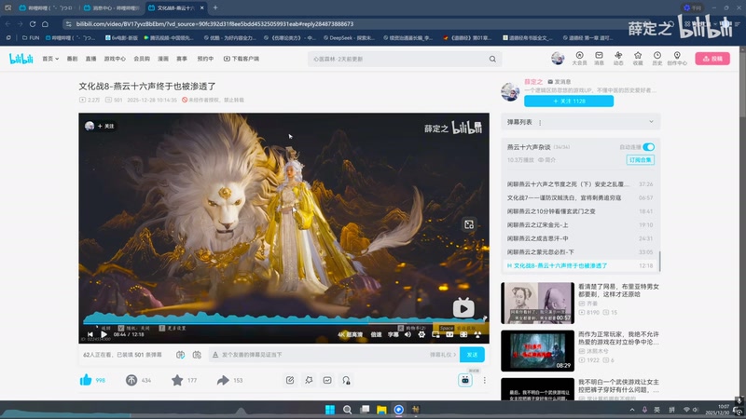Open the 番剧 navigation item

tap(72, 59)
